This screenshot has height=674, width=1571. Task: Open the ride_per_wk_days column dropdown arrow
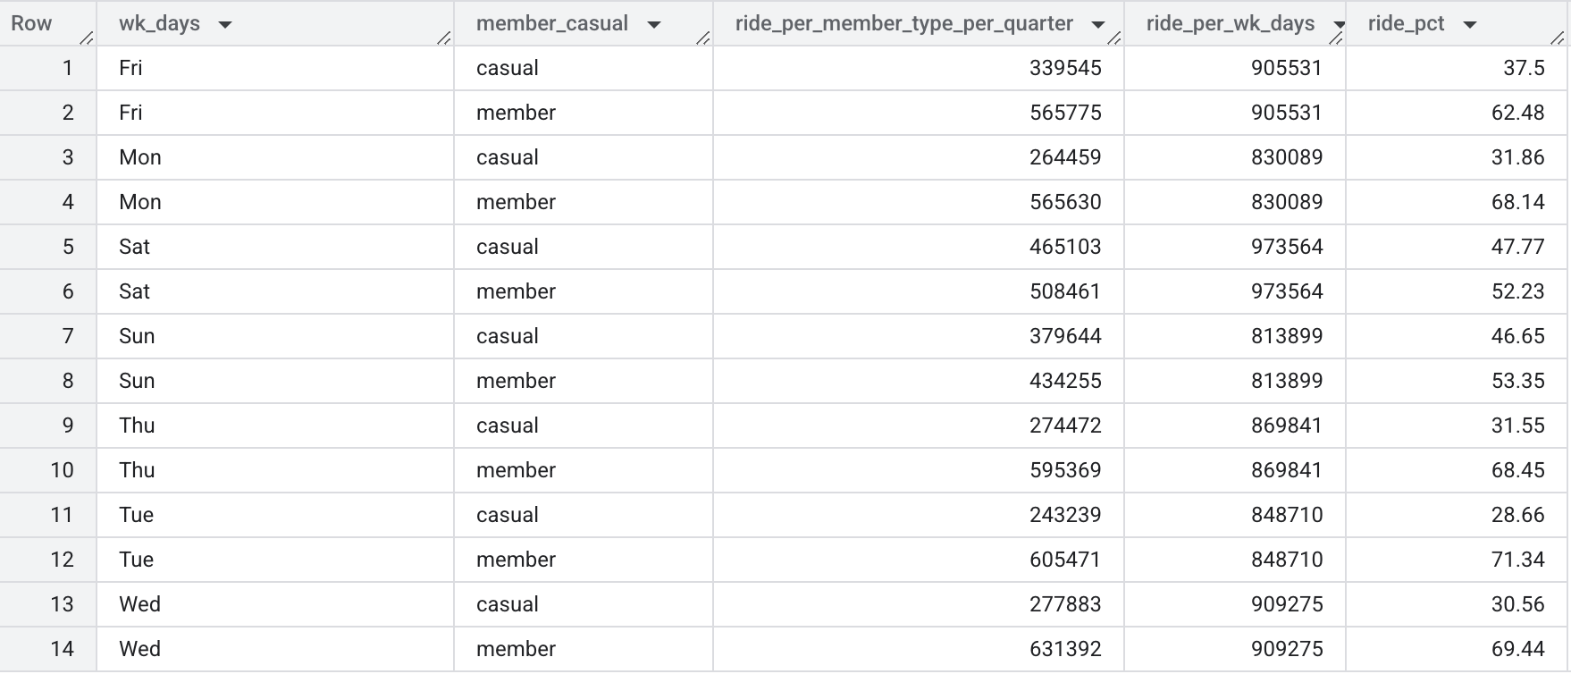(x=1339, y=25)
